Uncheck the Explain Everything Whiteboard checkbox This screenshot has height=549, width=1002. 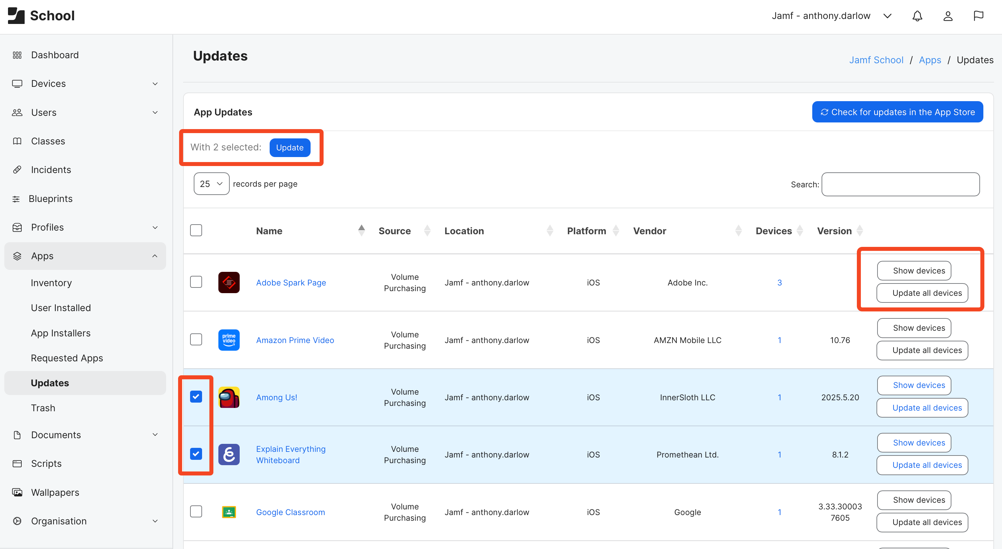[196, 454]
